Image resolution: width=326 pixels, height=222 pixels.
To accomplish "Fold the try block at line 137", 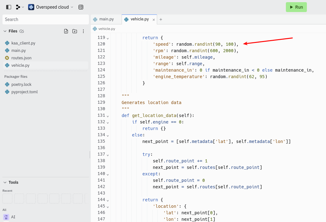I will coord(108,155).
